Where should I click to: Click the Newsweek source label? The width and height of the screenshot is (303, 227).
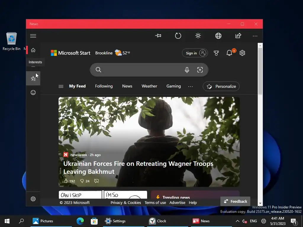click(79, 155)
